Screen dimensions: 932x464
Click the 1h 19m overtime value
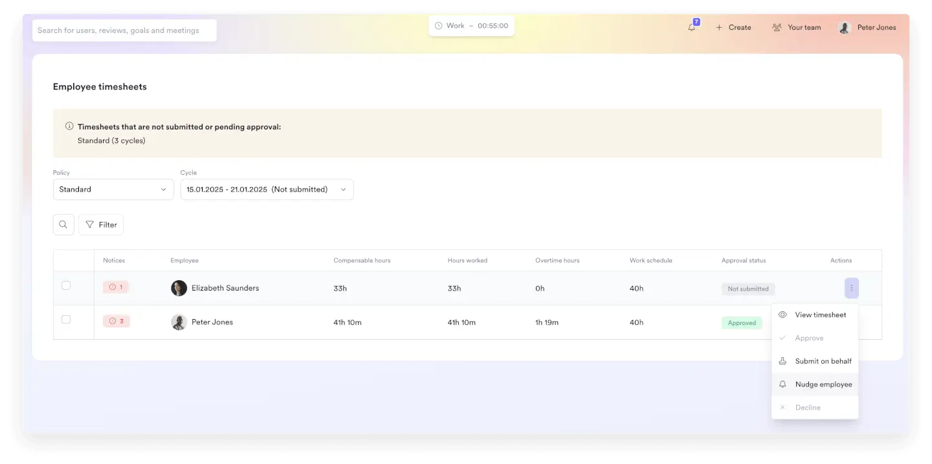pos(547,322)
